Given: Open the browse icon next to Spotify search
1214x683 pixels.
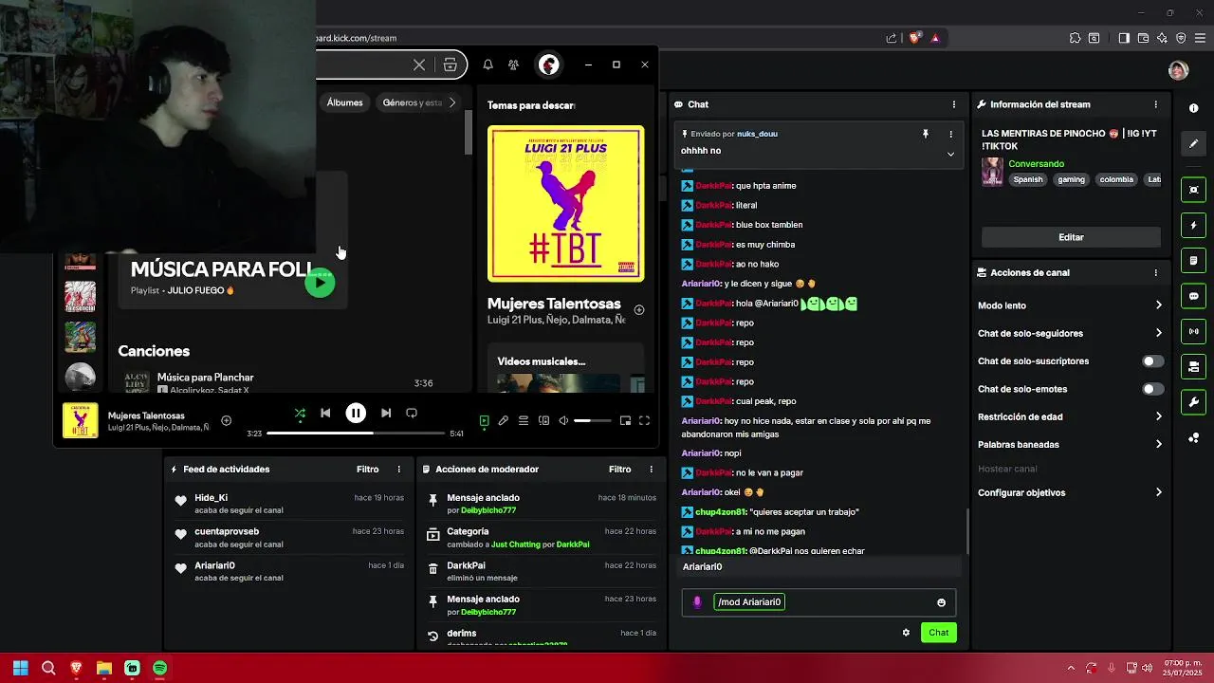Looking at the screenshot, I should pyautogui.click(x=451, y=65).
